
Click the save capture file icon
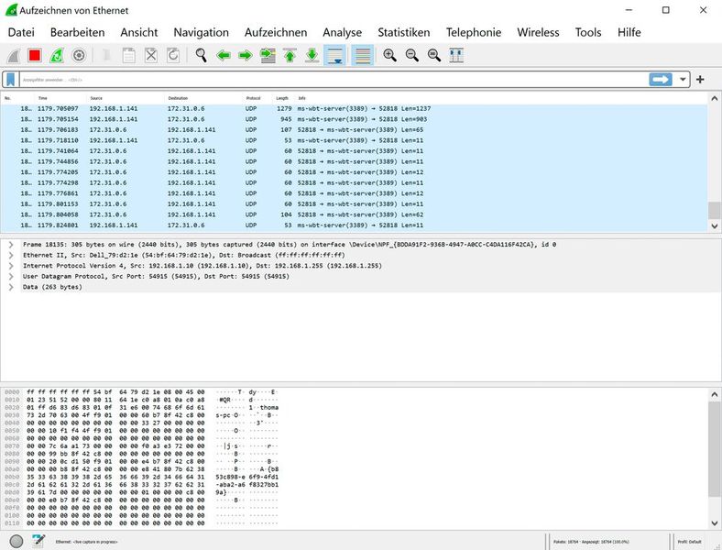(x=128, y=55)
